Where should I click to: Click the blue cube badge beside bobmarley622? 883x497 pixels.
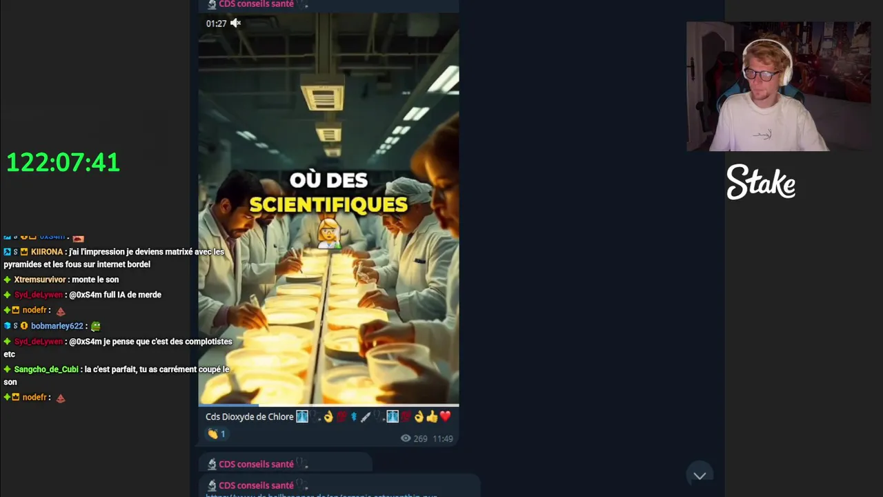tap(7, 326)
